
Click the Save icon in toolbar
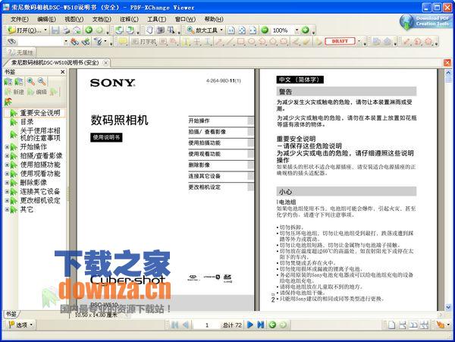tap(55, 30)
